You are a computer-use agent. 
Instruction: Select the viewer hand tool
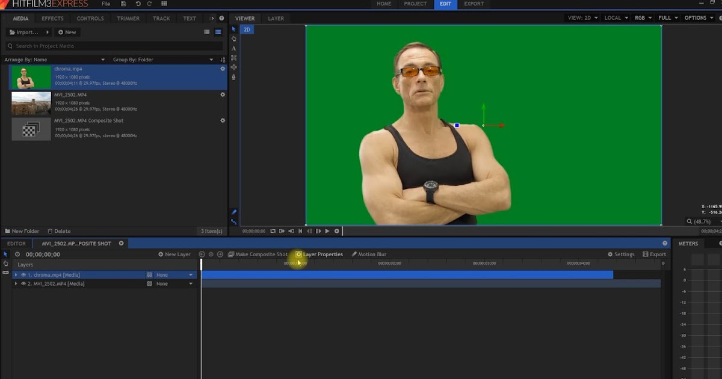click(x=234, y=39)
